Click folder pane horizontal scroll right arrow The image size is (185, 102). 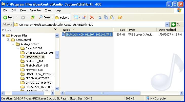coord(53,93)
